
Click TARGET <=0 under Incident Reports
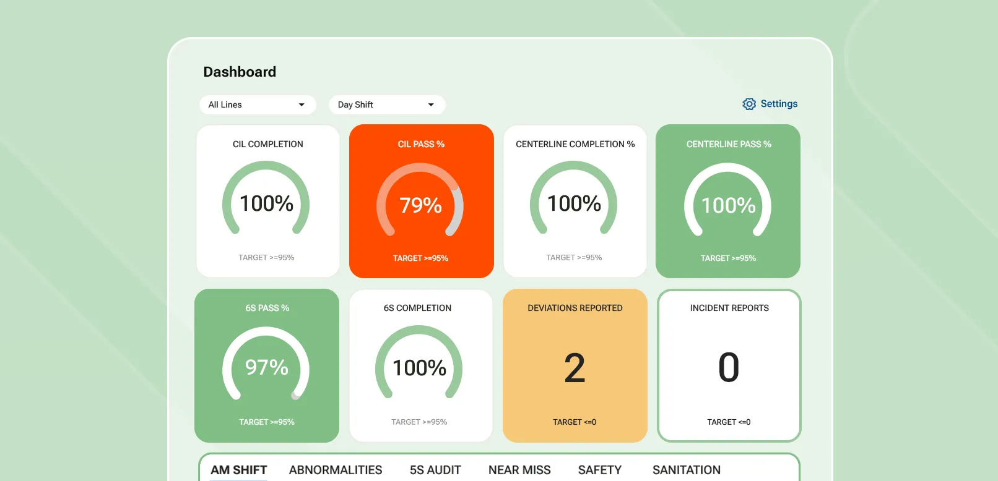pyautogui.click(x=729, y=422)
